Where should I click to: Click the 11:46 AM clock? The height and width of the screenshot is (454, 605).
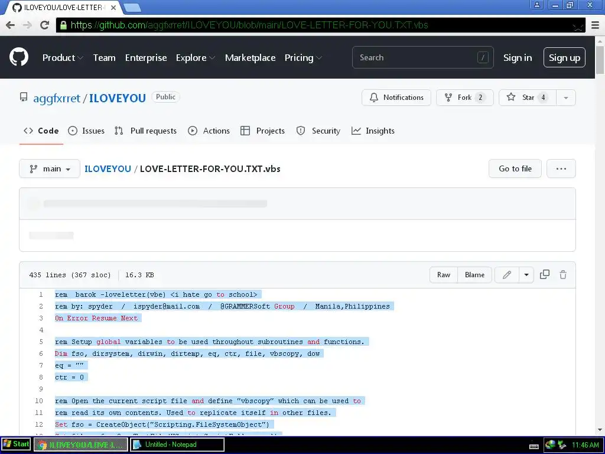click(x=585, y=445)
